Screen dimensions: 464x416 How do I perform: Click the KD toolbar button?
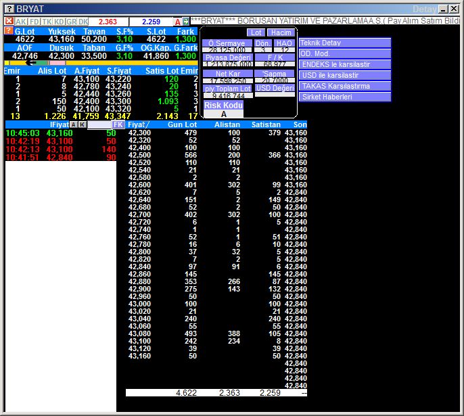(60, 22)
